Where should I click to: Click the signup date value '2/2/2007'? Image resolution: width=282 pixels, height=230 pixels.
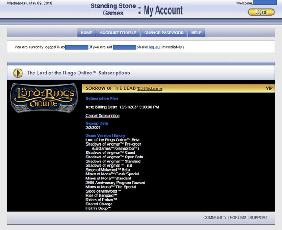pos(93,128)
